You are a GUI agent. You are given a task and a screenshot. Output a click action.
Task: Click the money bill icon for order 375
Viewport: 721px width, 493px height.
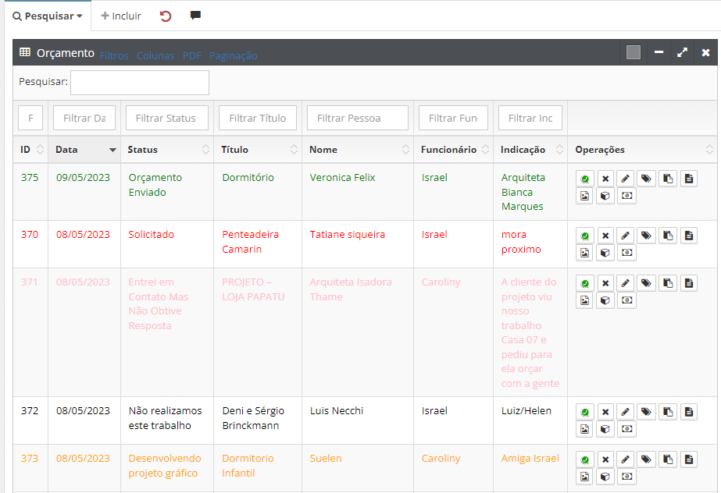coord(626,196)
